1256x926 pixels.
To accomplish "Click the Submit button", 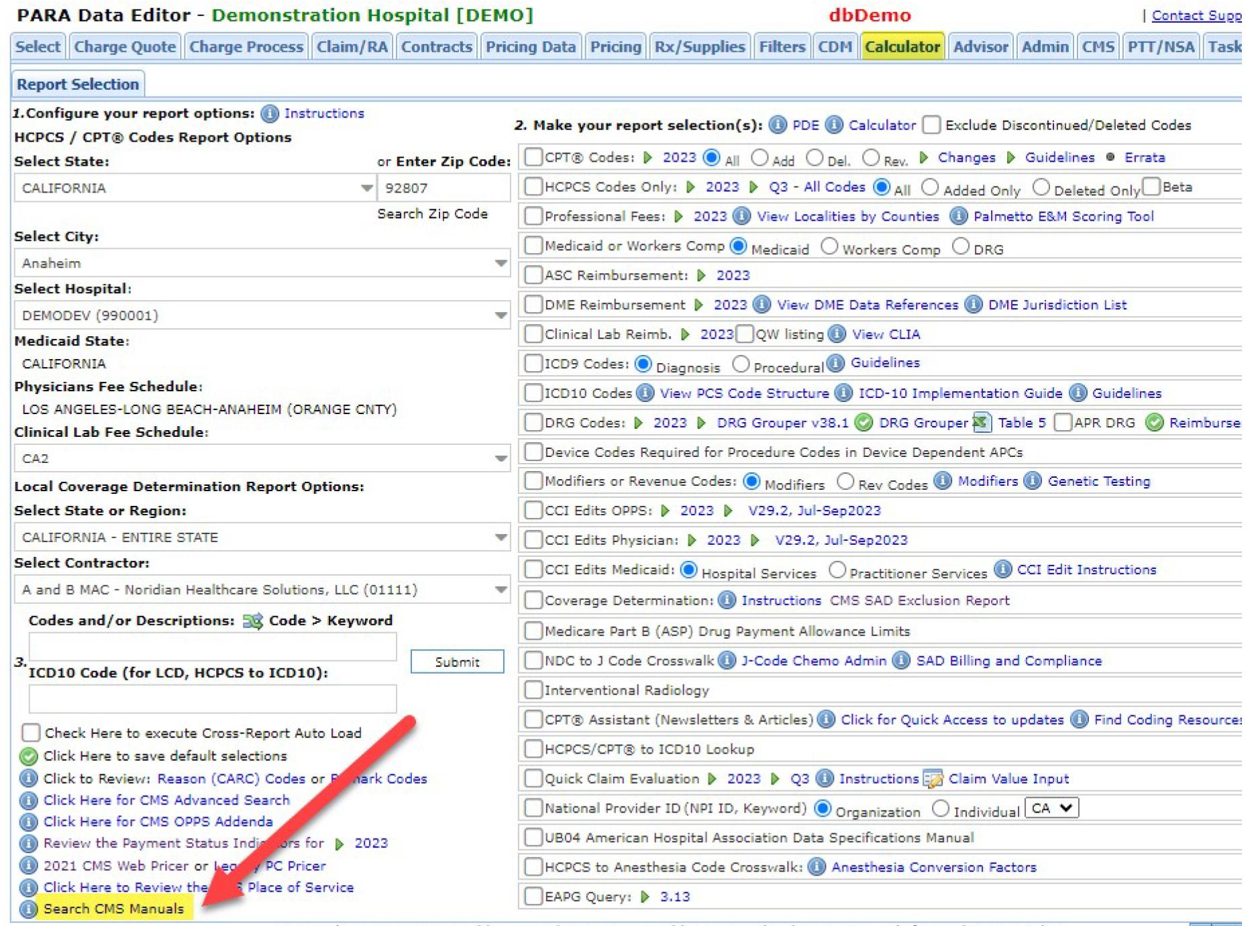I will coord(457,662).
